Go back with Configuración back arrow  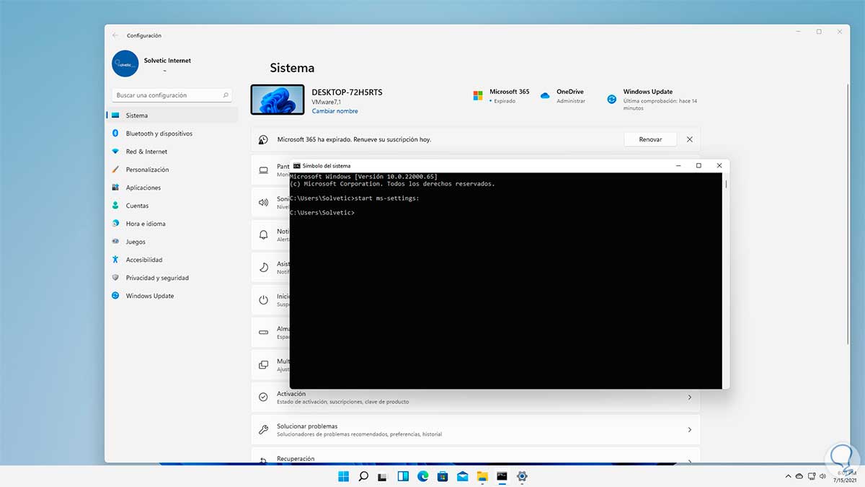click(x=115, y=35)
